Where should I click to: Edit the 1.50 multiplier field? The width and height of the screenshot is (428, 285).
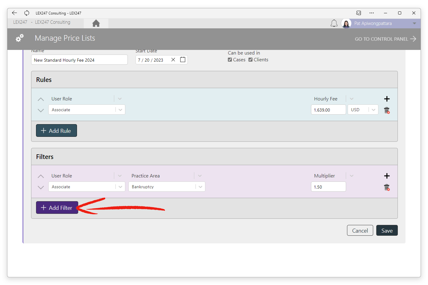click(329, 187)
